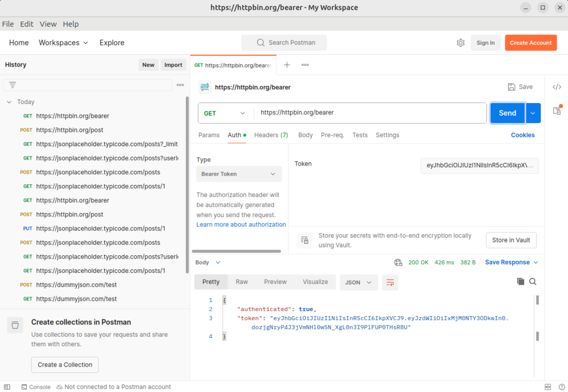Click the Vault lock icon
568x392 pixels.
305,240
